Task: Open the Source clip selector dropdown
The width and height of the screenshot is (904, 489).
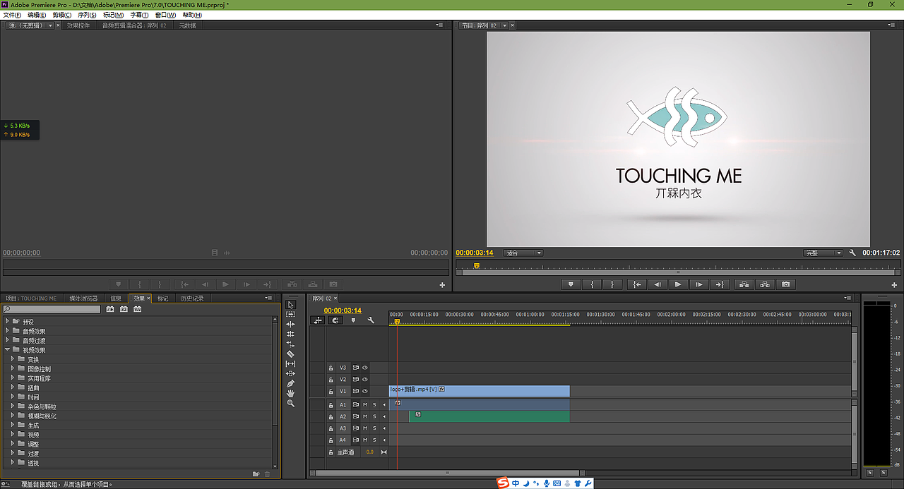Action: tap(50, 25)
